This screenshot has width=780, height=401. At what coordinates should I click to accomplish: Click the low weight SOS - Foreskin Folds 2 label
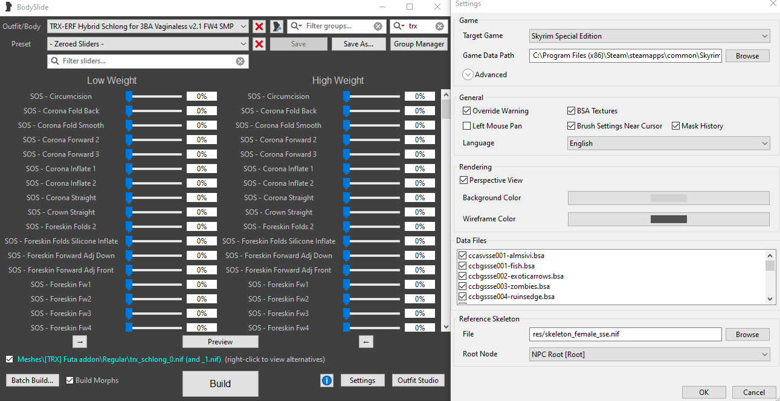click(x=61, y=227)
